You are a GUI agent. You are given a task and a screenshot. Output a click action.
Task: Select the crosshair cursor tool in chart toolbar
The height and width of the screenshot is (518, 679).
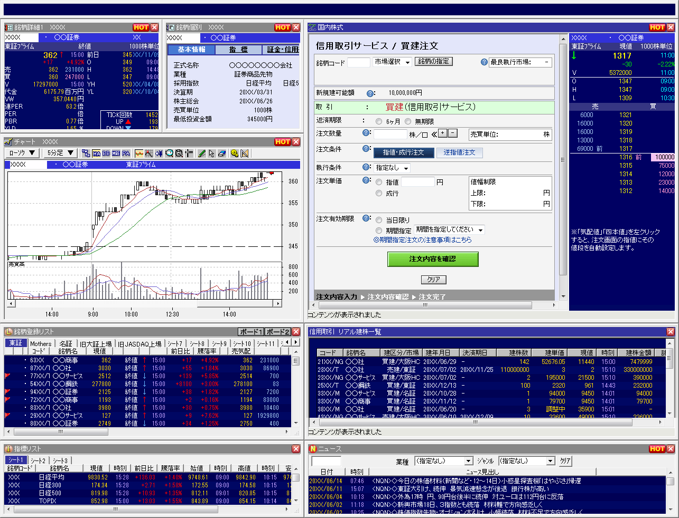(x=189, y=154)
